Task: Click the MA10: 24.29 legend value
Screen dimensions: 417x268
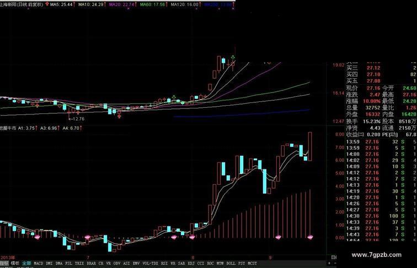Action: [91, 4]
